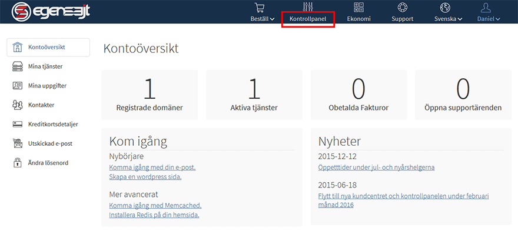Click the credit card icon beside Kreditkortsdetaljer

(x=17, y=125)
